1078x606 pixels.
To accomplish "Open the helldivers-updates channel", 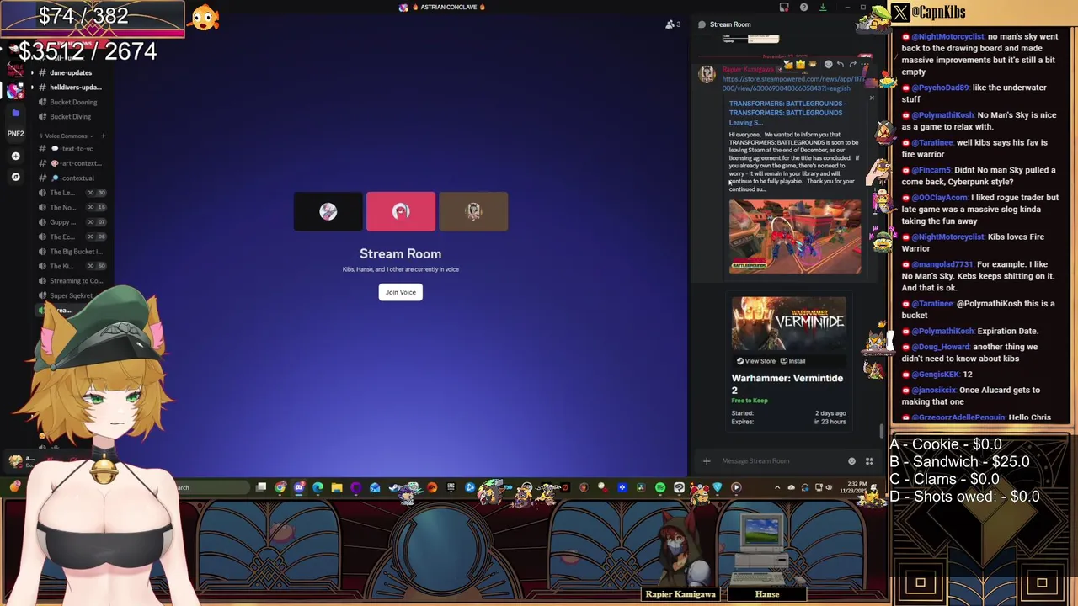I will click(71, 88).
